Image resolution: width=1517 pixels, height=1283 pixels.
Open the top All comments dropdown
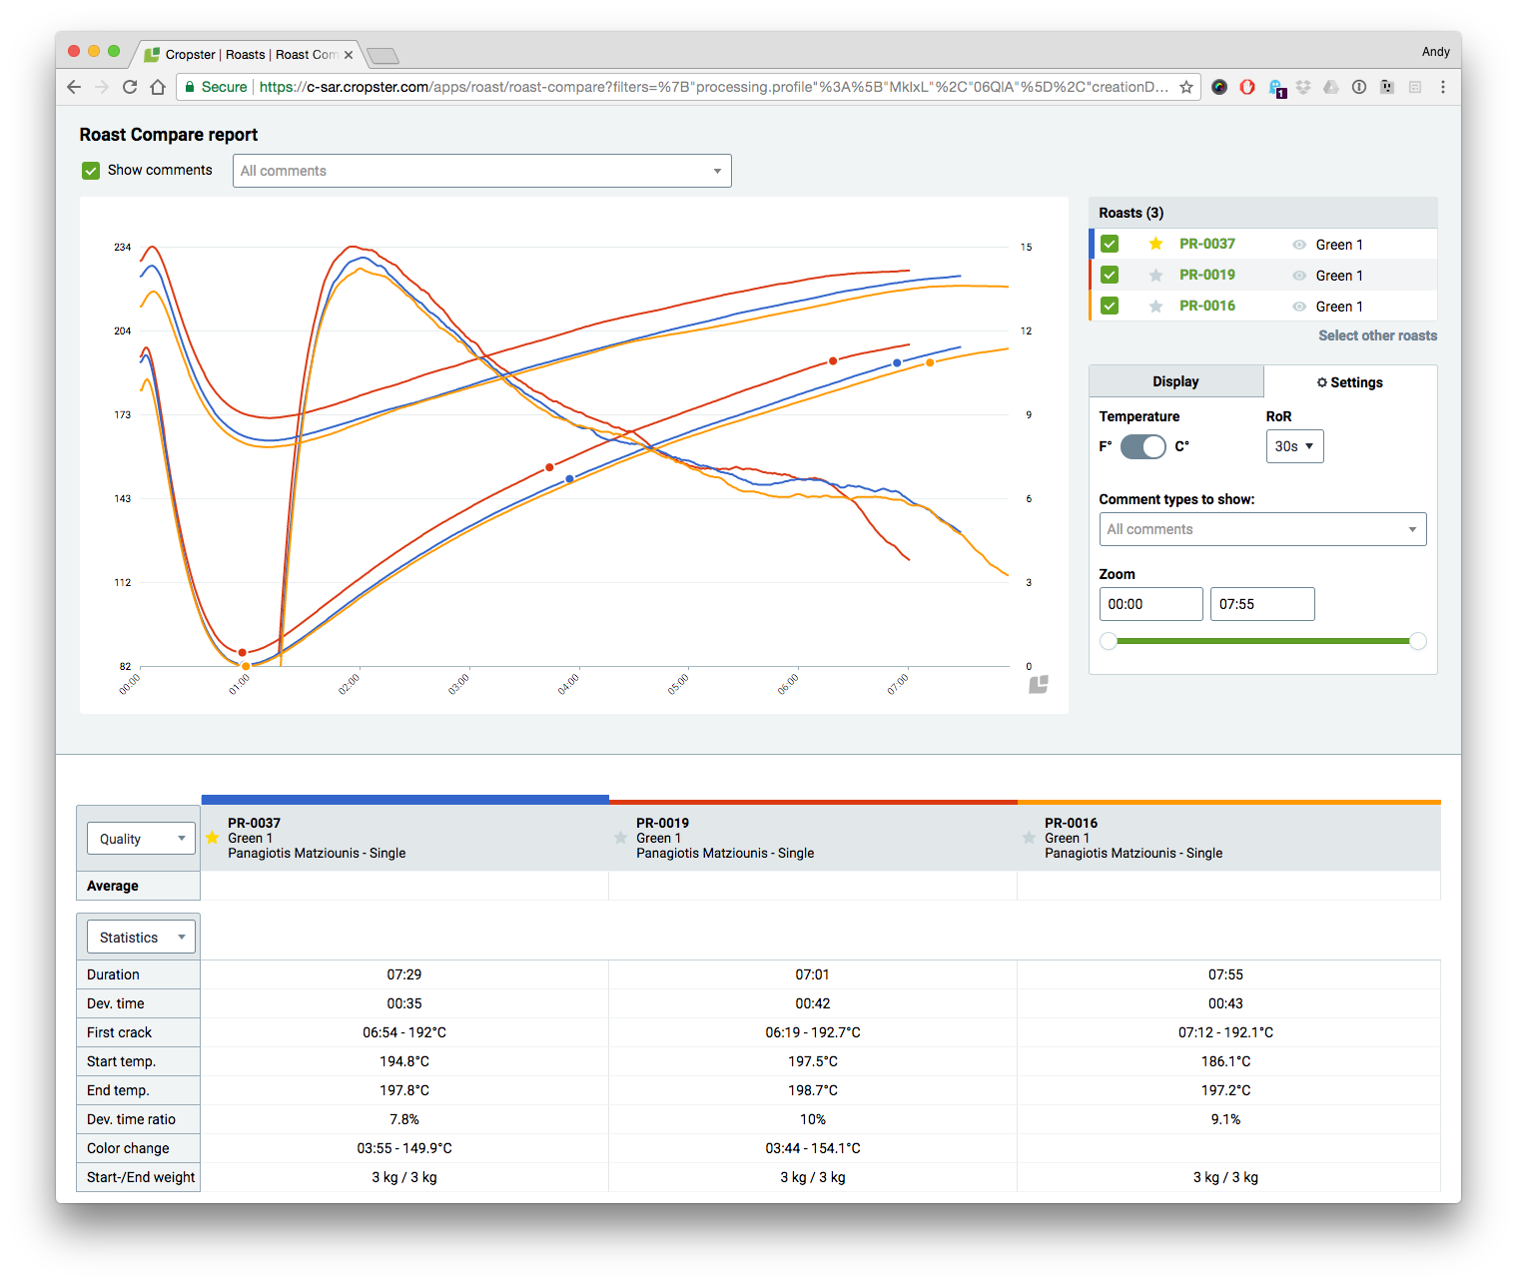[x=481, y=171]
